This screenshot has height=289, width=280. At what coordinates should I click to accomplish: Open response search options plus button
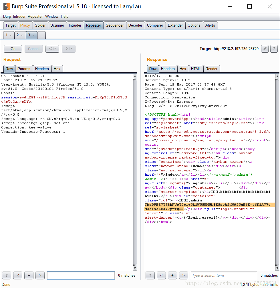[172, 275]
